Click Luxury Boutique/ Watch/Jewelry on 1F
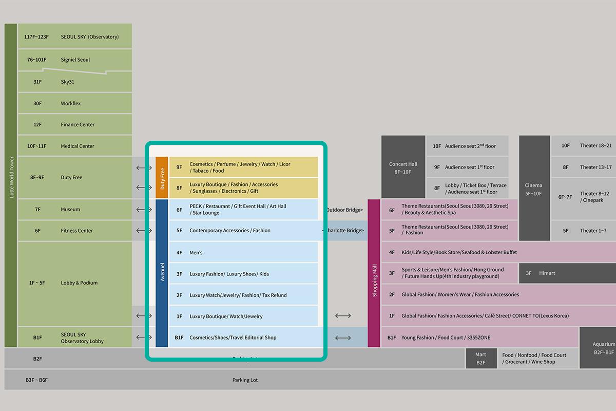Image resolution: width=616 pixels, height=411 pixels. tap(226, 316)
